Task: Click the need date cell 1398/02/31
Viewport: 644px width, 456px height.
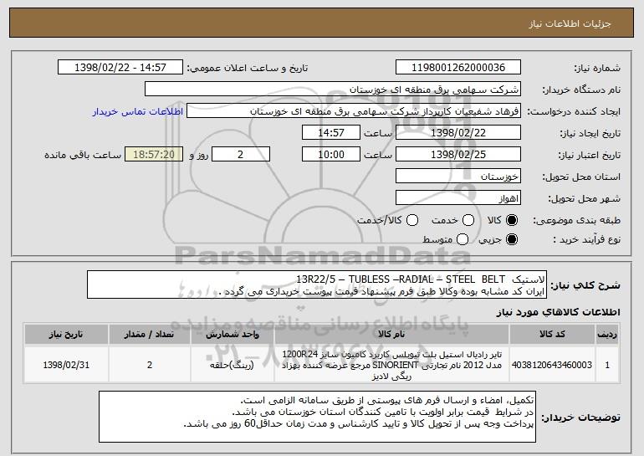Action: [x=66, y=365]
